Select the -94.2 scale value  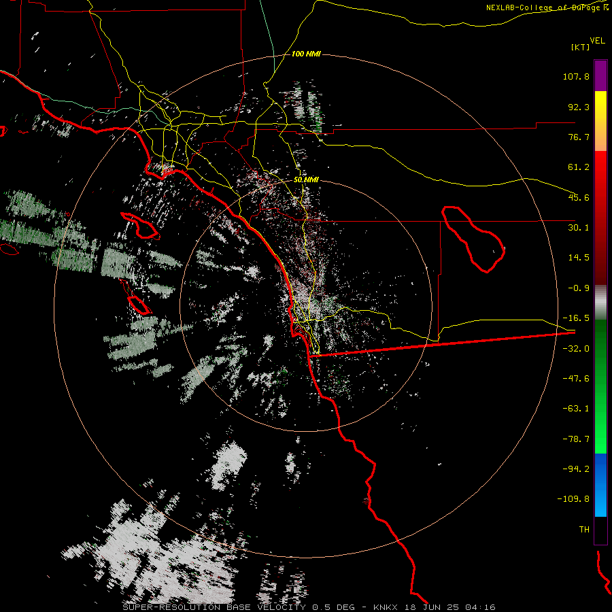576,469
